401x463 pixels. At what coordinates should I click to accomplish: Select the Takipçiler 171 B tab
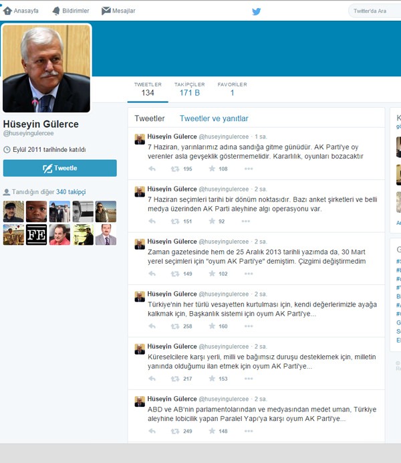click(x=190, y=89)
